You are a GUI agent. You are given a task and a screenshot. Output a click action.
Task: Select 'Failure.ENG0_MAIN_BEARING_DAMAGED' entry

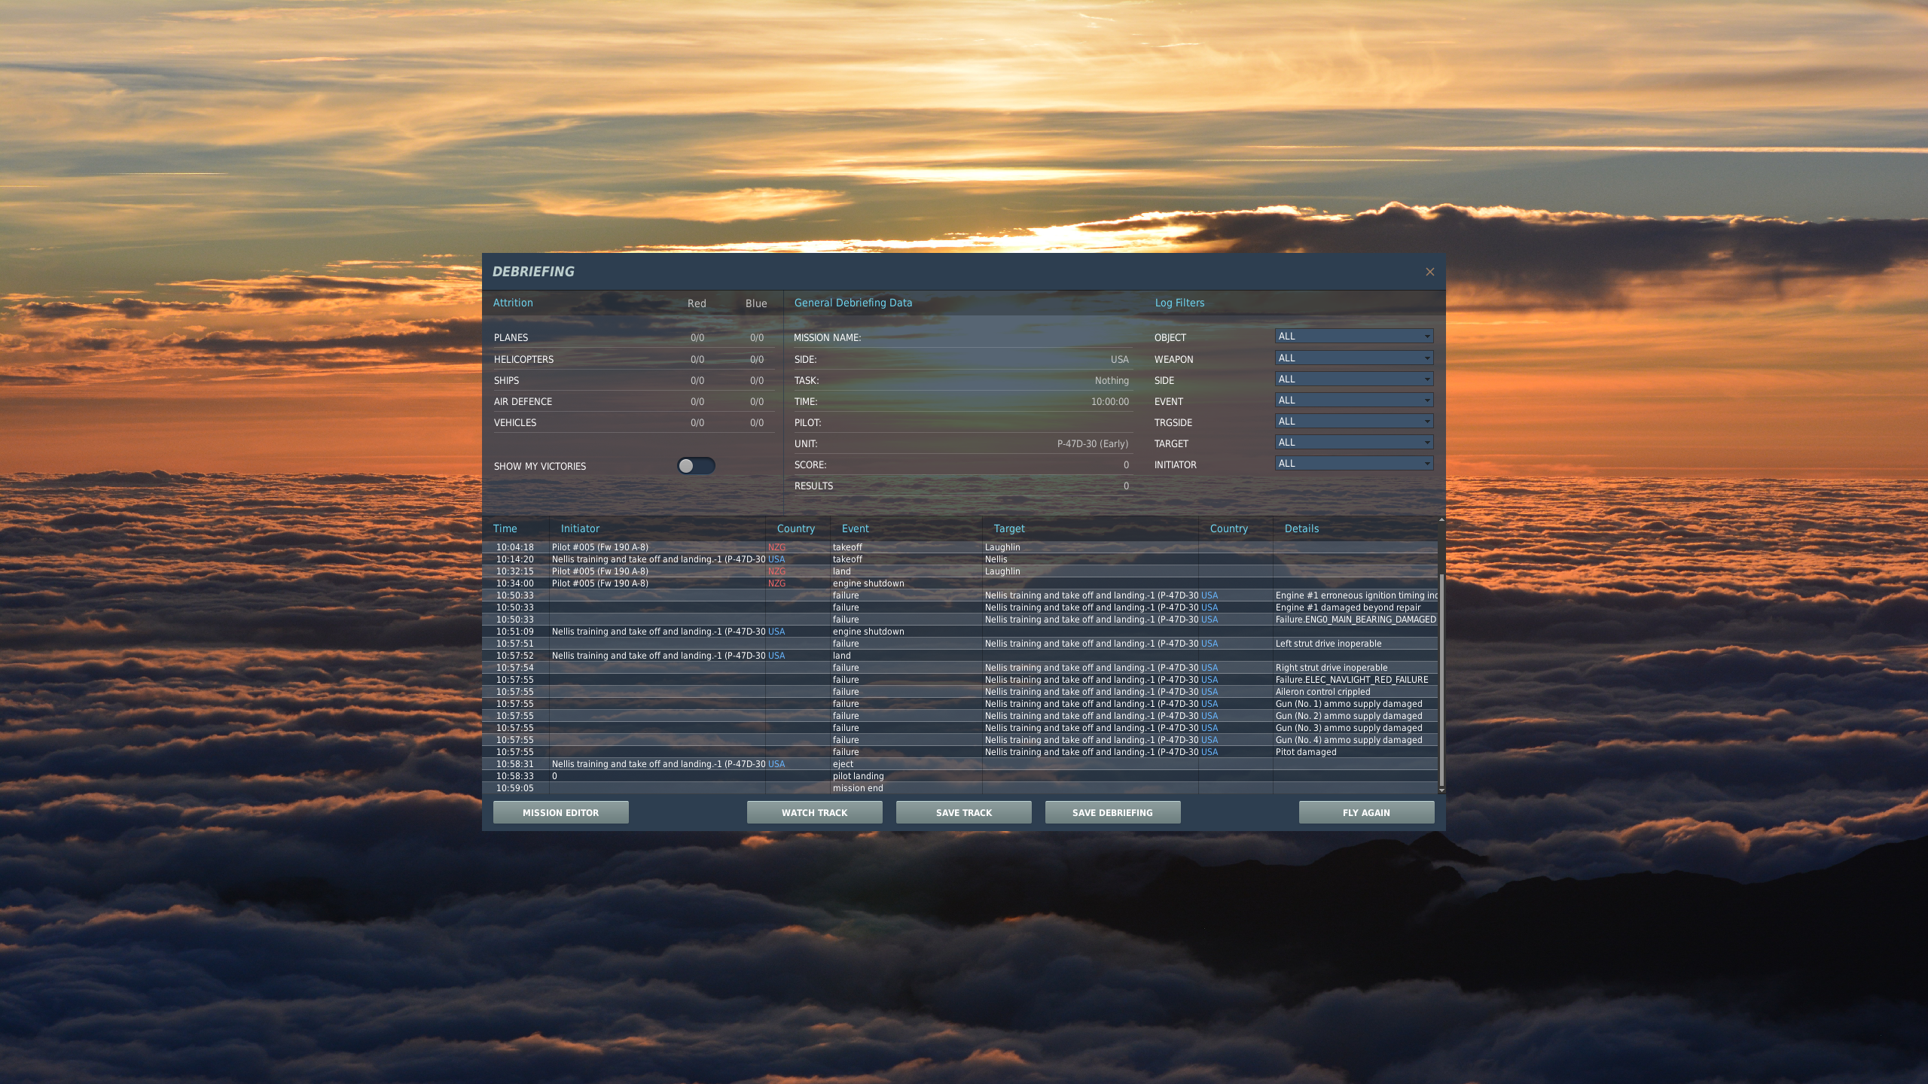coord(959,620)
